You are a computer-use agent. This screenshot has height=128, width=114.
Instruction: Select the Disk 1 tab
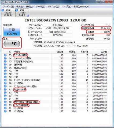click(x=22, y=13)
